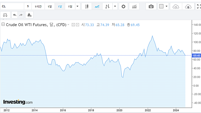Image resolution: width=201 pixels, height=113 pixels.
Task: Click the open value 73.33
Action: pyautogui.click(x=90, y=25)
